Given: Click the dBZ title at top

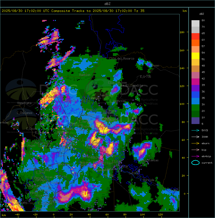Looking at the screenshot, I should (x=108, y=4).
